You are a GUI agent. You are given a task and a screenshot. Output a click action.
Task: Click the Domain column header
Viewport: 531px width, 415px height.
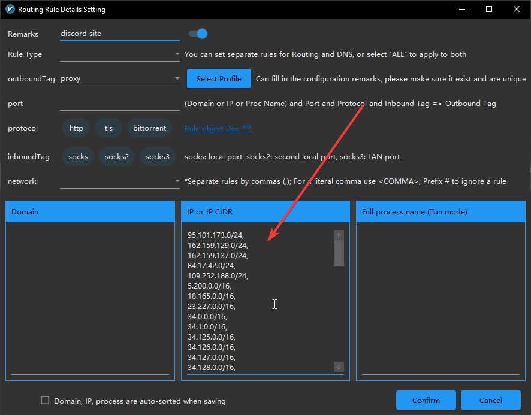coord(90,212)
